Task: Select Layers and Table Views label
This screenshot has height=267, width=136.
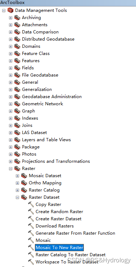Action: point(46,140)
